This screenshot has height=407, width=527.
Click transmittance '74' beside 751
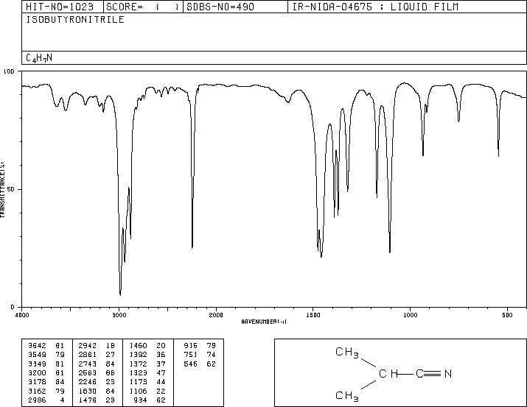point(211,355)
